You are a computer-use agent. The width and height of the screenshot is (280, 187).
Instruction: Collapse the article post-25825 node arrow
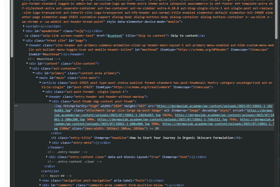coord(40,82)
